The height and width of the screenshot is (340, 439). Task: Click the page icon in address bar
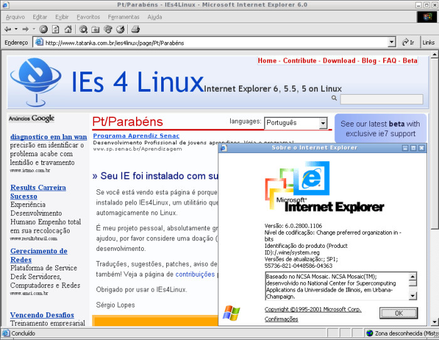pyautogui.click(x=40, y=42)
